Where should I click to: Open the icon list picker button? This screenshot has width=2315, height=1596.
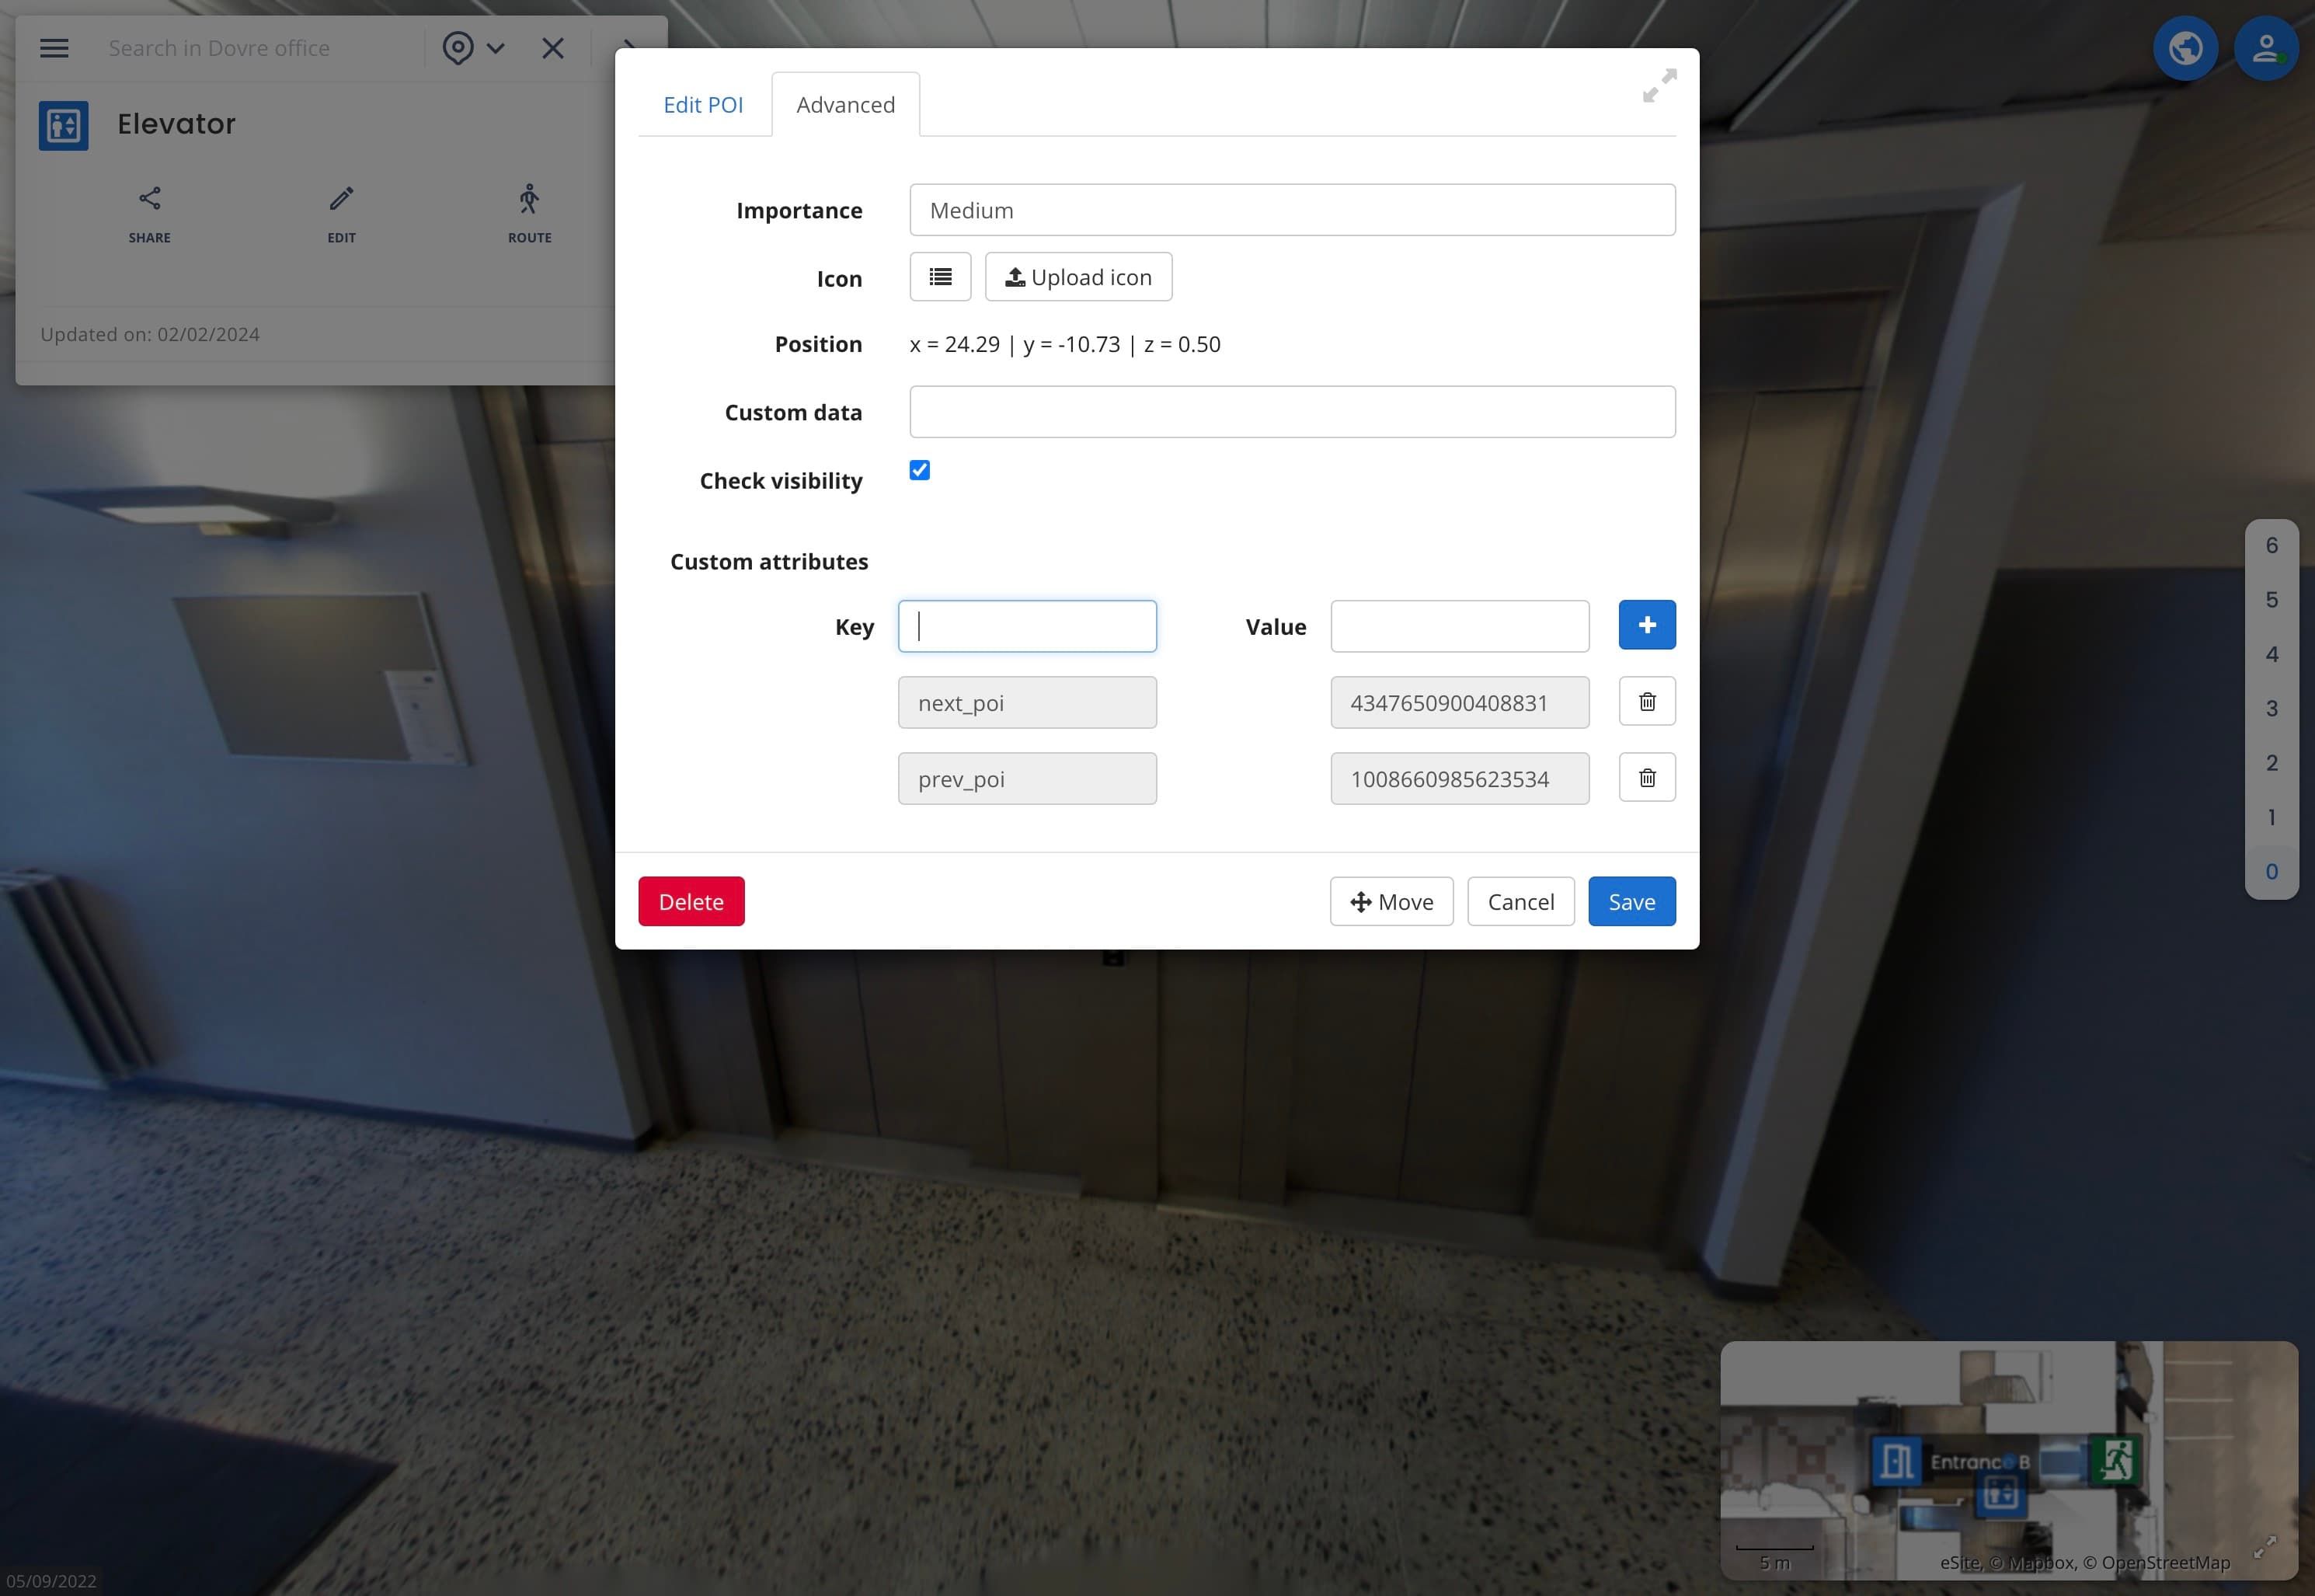(939, 277)
